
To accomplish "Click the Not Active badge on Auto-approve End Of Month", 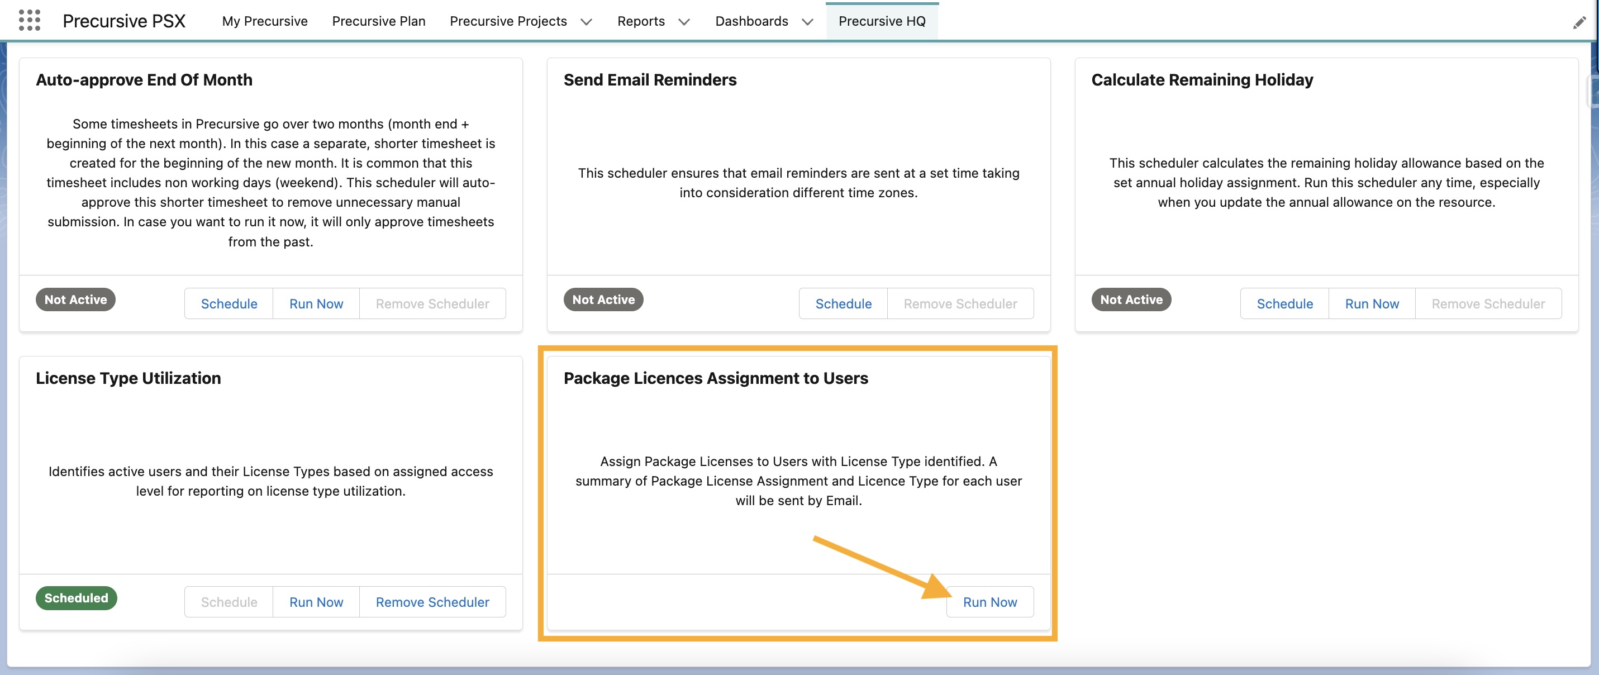I will (75, 300).
